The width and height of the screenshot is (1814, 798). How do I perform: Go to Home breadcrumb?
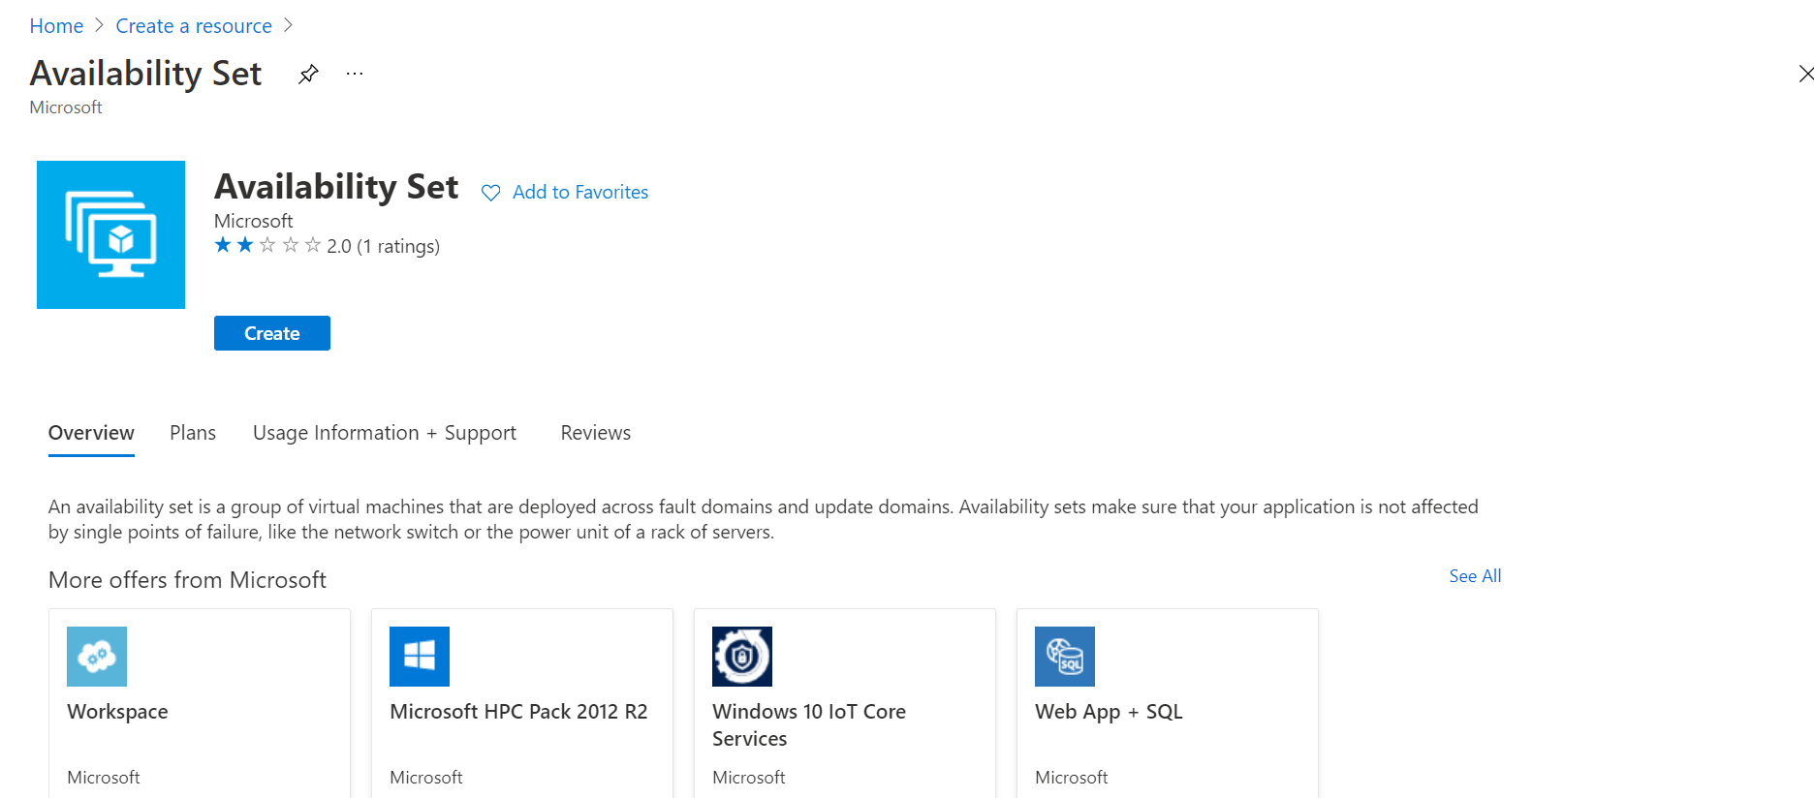click(56, 26)
